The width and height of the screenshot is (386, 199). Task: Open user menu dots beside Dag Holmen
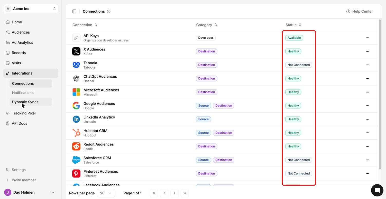pos(52,192)
